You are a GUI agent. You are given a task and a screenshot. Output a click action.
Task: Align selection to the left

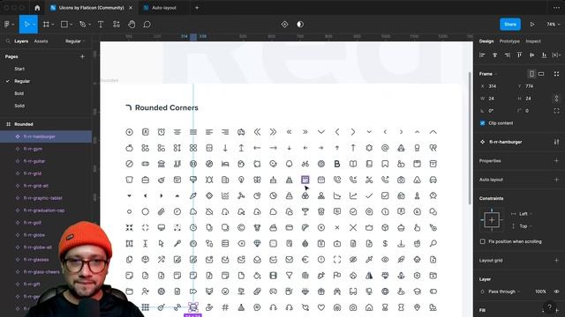482,55
